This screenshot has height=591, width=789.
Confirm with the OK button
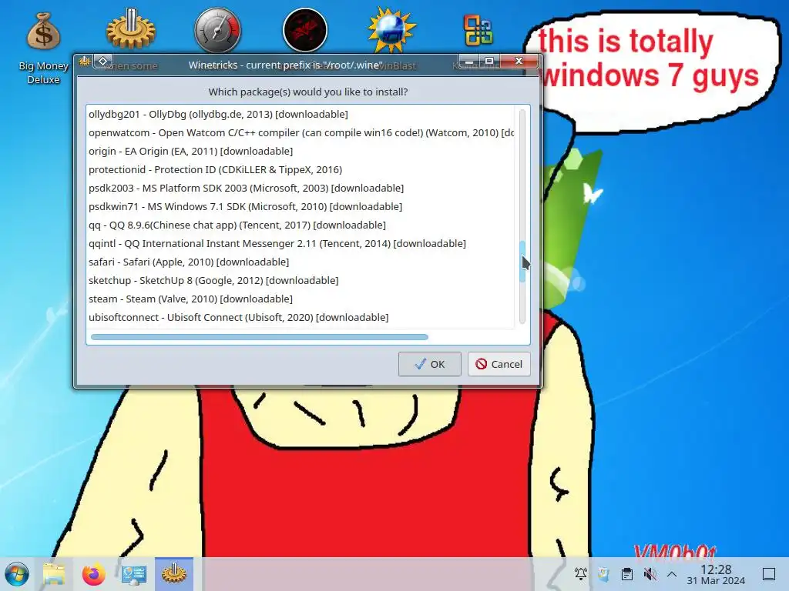pos(430,364)
